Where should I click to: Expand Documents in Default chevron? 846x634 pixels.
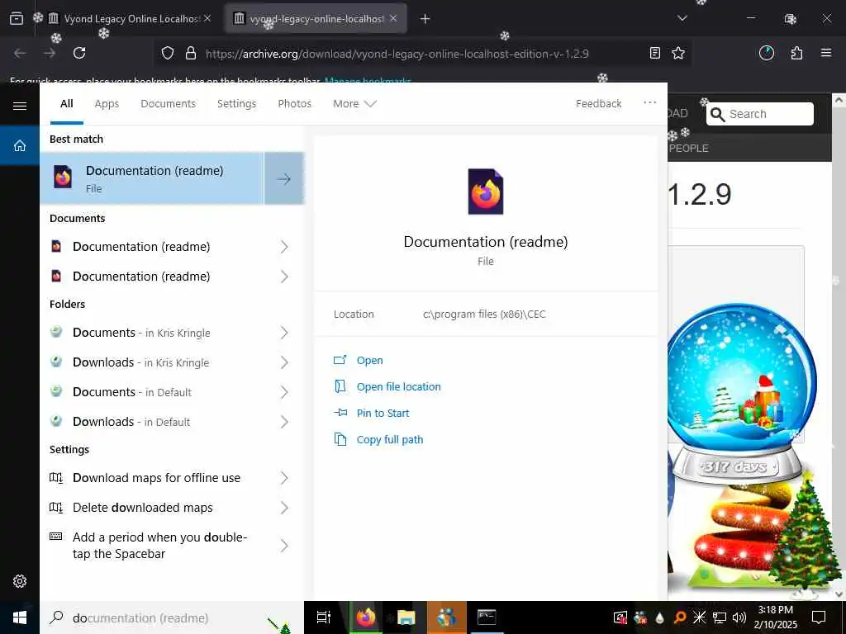(284, 392)
